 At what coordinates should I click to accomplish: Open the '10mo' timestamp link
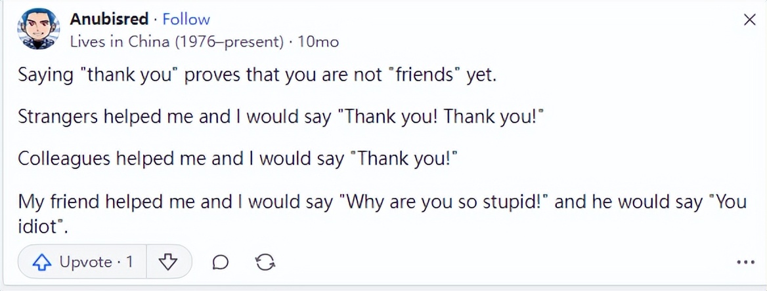(318, 42)
